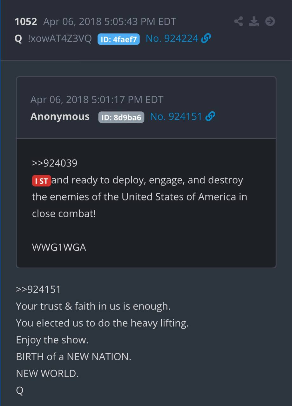292x406 pixels.
Task: Click the WWG1WGA text in quote
Action: 59,247
